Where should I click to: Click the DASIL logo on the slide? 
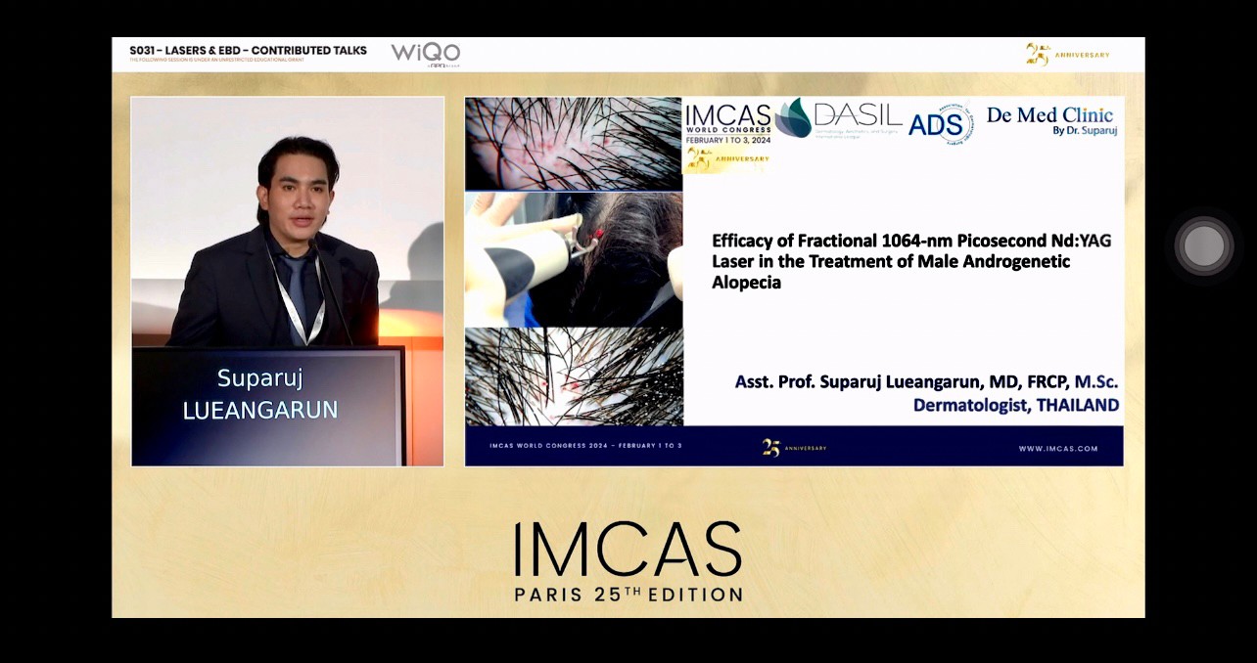tap(840, 118)
